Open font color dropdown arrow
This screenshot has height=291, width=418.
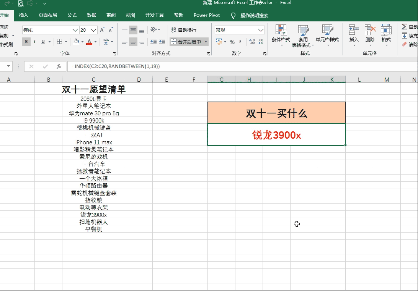coord(95,42)
